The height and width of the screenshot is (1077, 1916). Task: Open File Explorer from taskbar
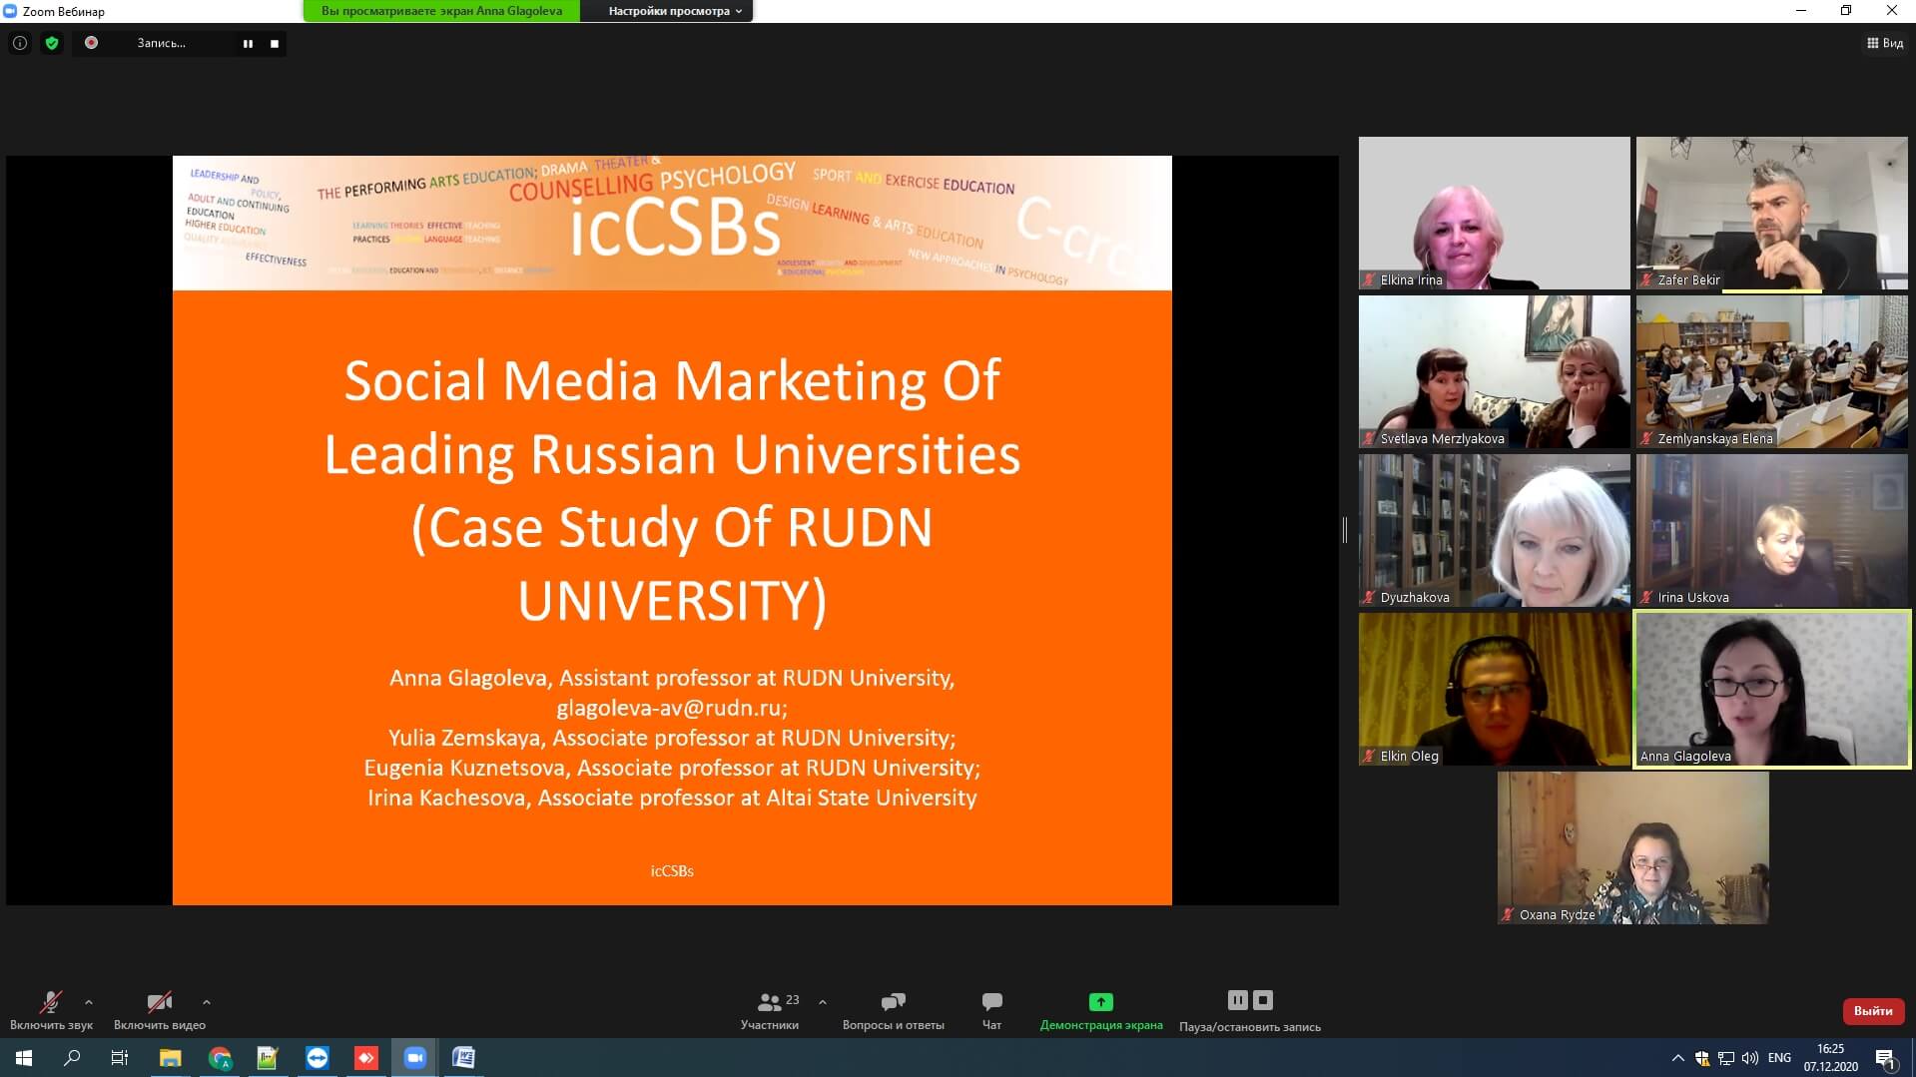point(170,1057)
